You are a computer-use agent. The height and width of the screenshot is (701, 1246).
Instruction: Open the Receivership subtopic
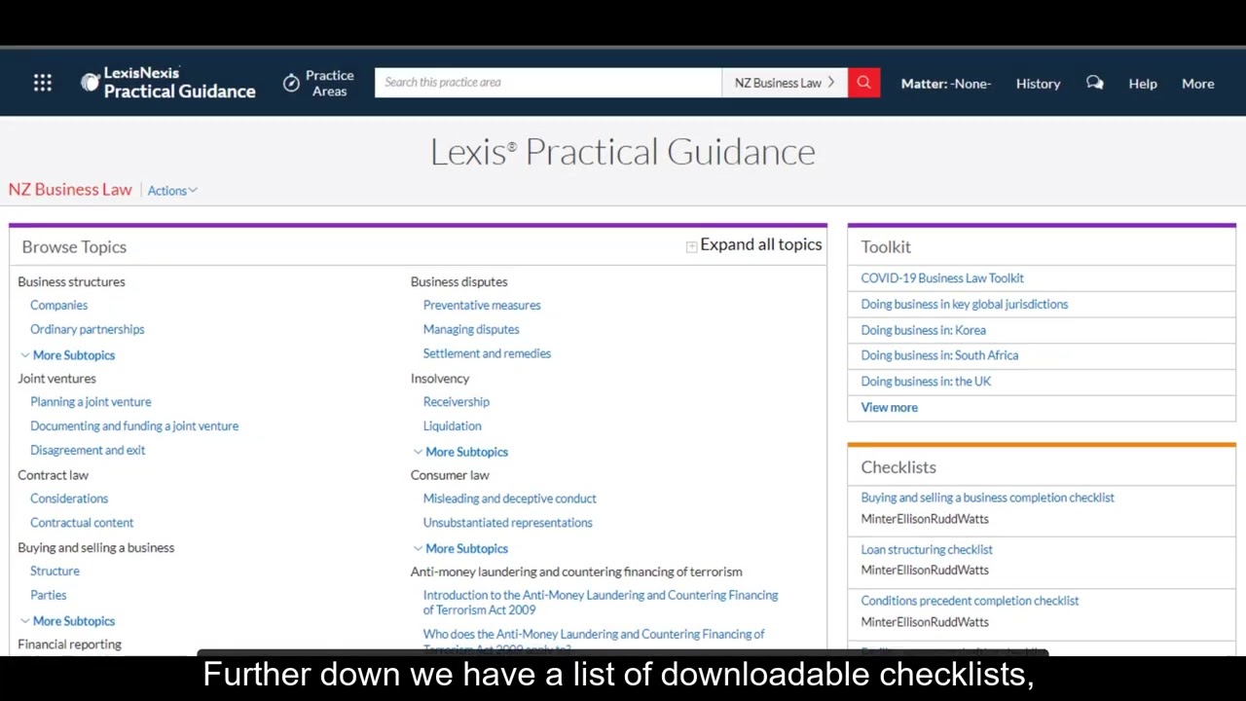[x=457, y=401]
